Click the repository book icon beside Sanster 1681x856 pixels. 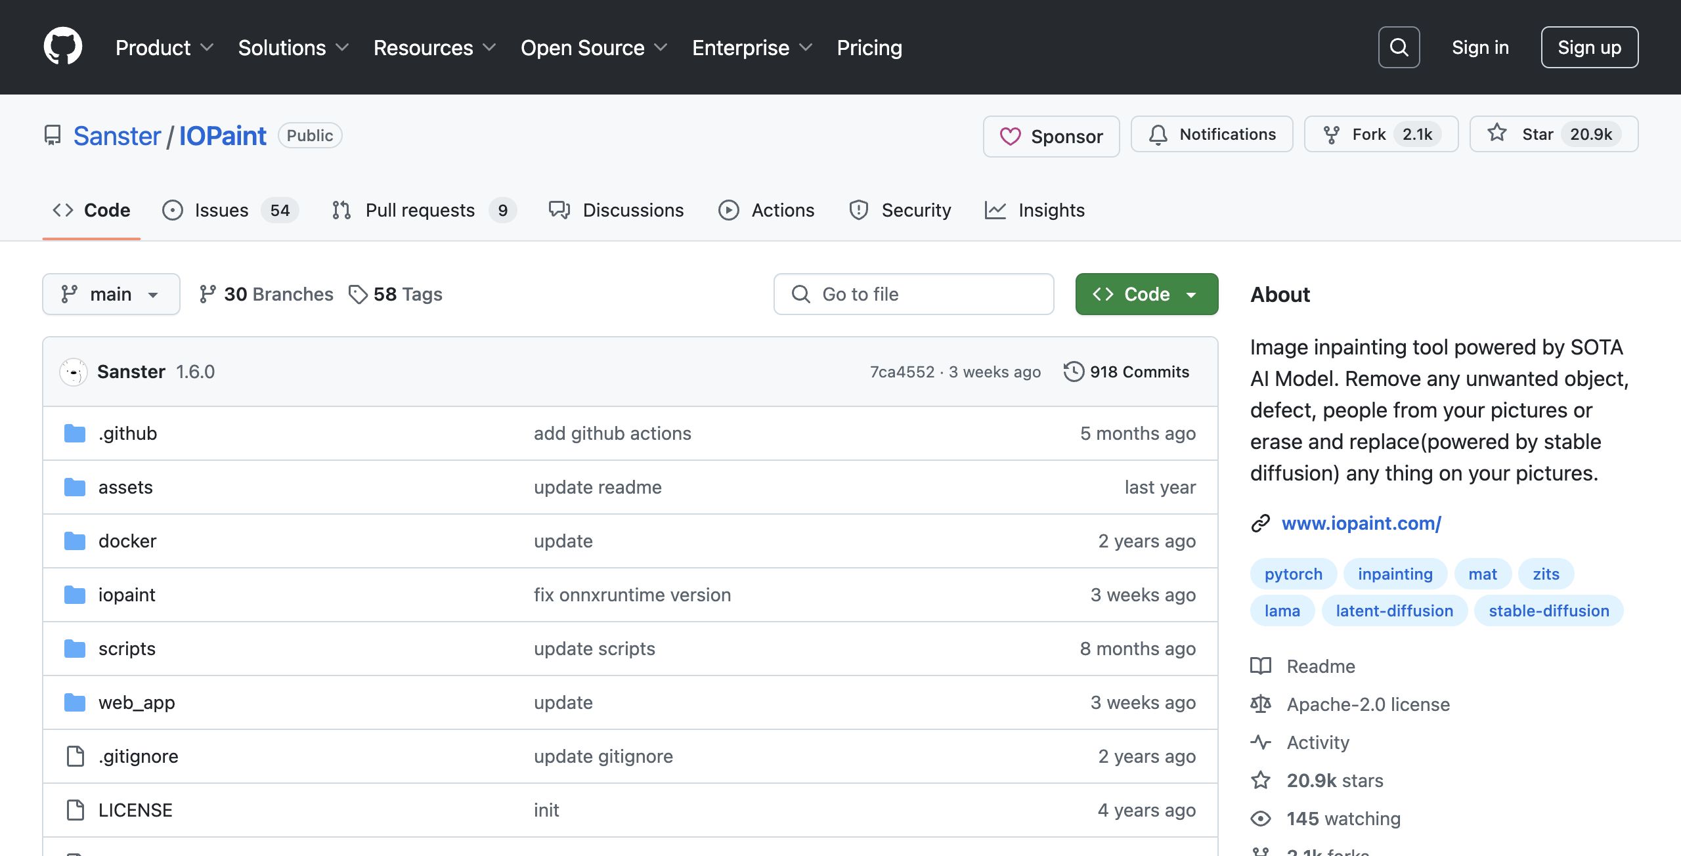point(53,135)
